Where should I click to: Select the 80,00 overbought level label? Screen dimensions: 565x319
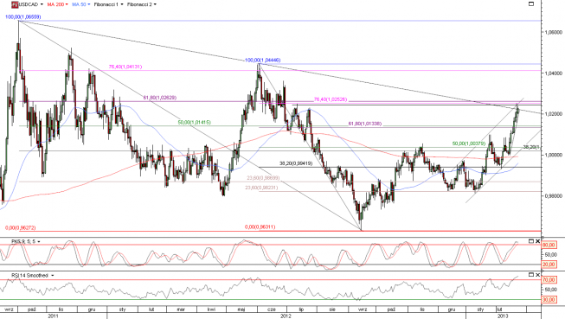tap(549, 246)
